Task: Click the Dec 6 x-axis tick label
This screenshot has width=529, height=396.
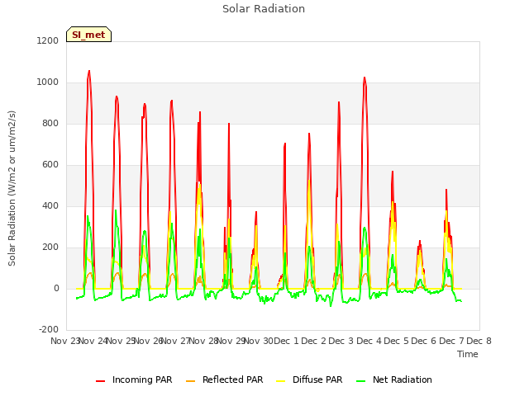Action: (424, 341)
